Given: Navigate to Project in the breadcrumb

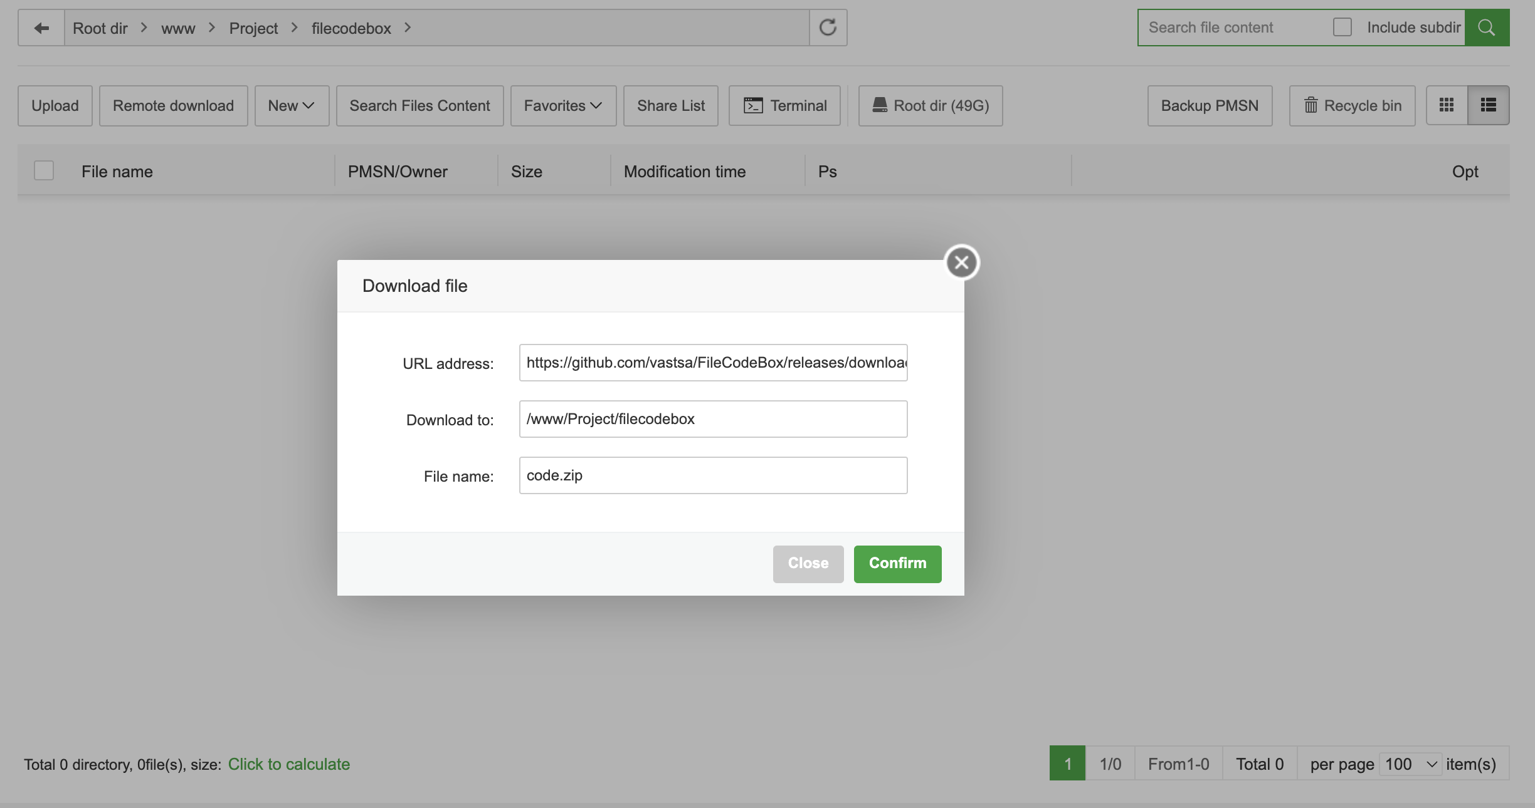Looking at the screenshot, I should coord(253,28).
